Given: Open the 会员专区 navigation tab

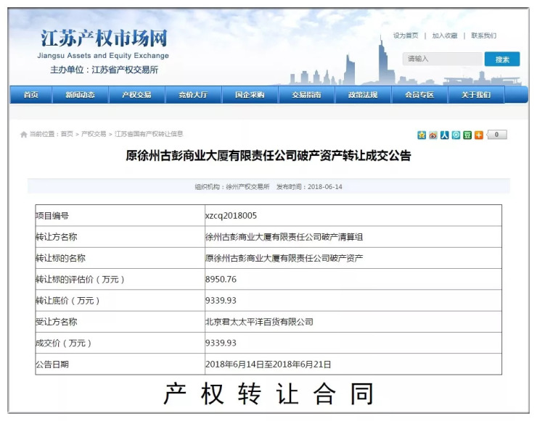Looking at the screenshot, I should 419,95.
